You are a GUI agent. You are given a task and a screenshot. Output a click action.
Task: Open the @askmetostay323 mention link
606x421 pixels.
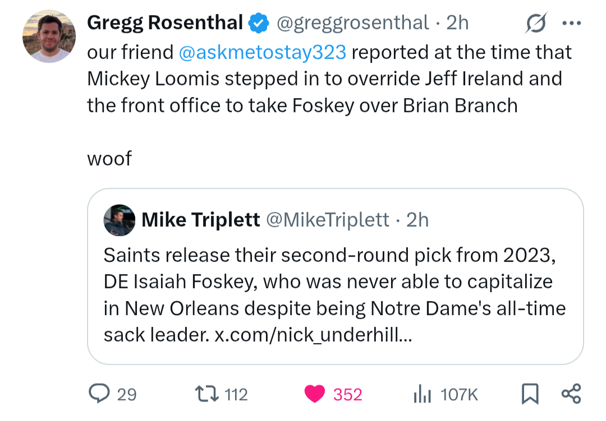point(262,52)
